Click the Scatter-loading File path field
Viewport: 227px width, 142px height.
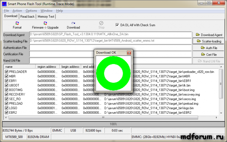(x=110, y=41)
